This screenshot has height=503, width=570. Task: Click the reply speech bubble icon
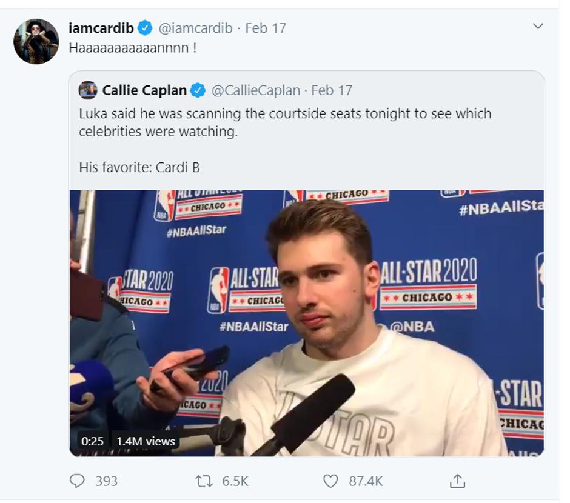tap(77, 481)
